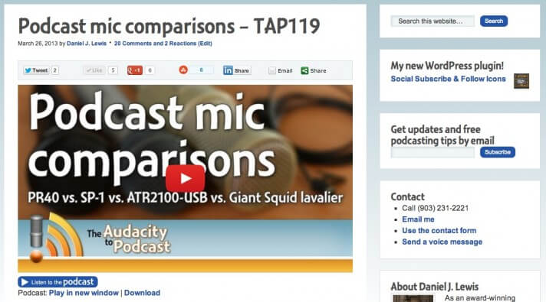The width and height of the screenshot is (546, 302).
Task: Click the LinkedIn Share button
Action: [x=237, y=70]
